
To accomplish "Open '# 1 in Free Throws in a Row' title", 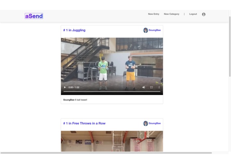I will click(x=84, y=123).
